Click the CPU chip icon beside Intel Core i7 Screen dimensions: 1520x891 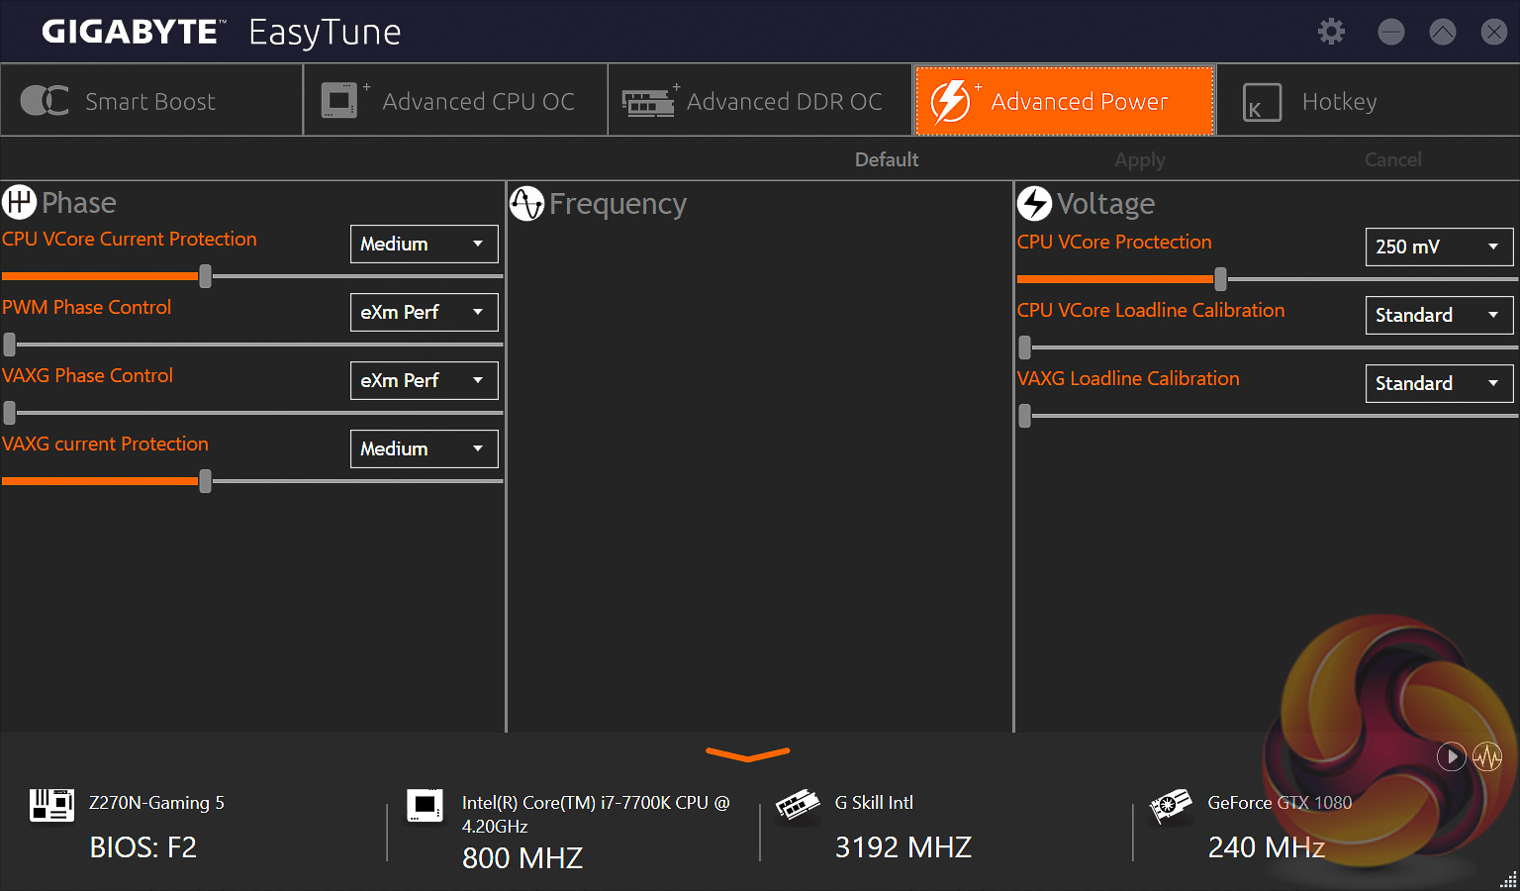[426, 805]
